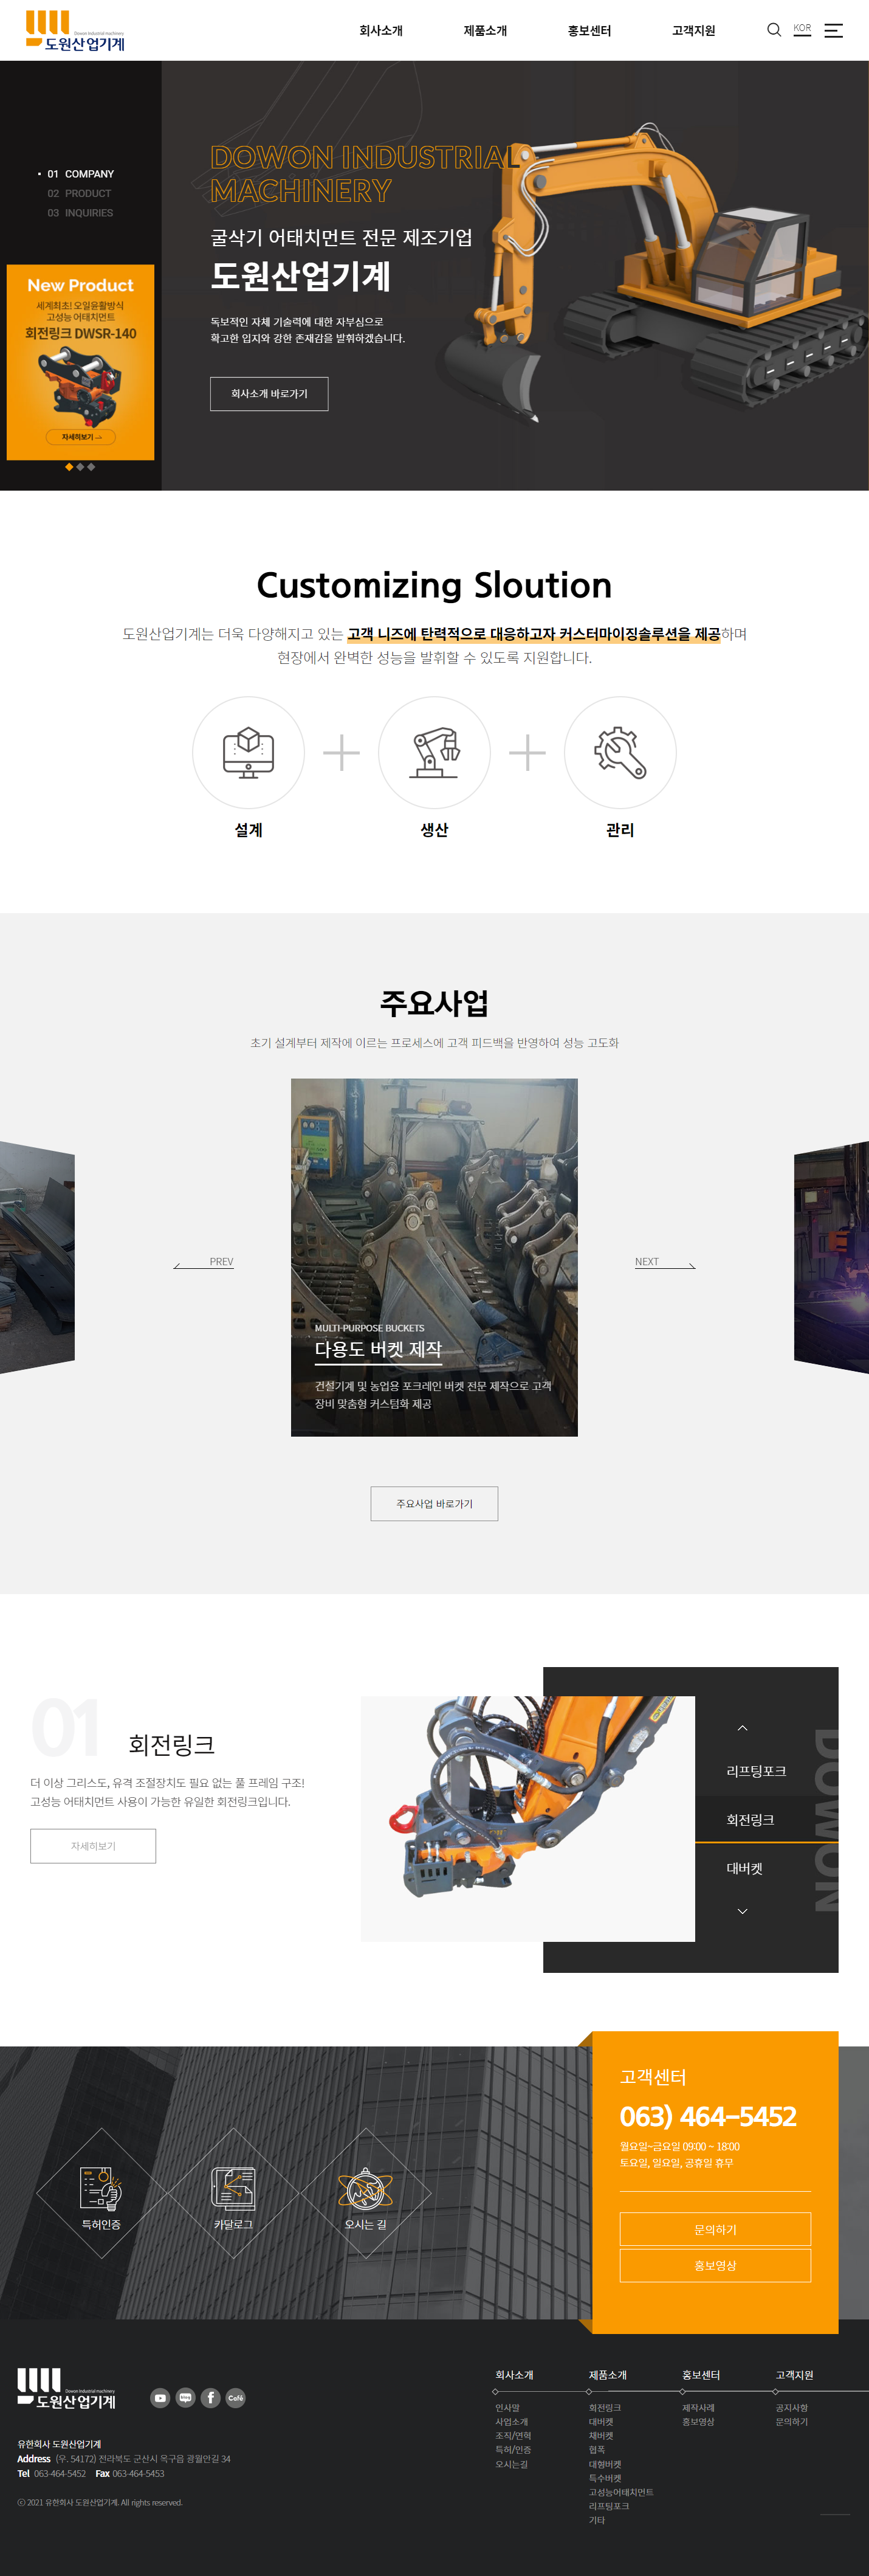The image size is (869, 2576).
Task: Open footer link 인사말
Action: [507, 2408]
